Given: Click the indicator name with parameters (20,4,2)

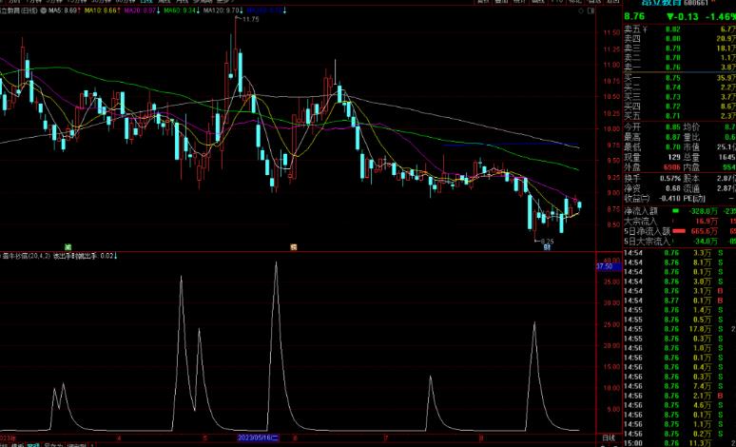Looking at the screenshot, I should 27,257.
